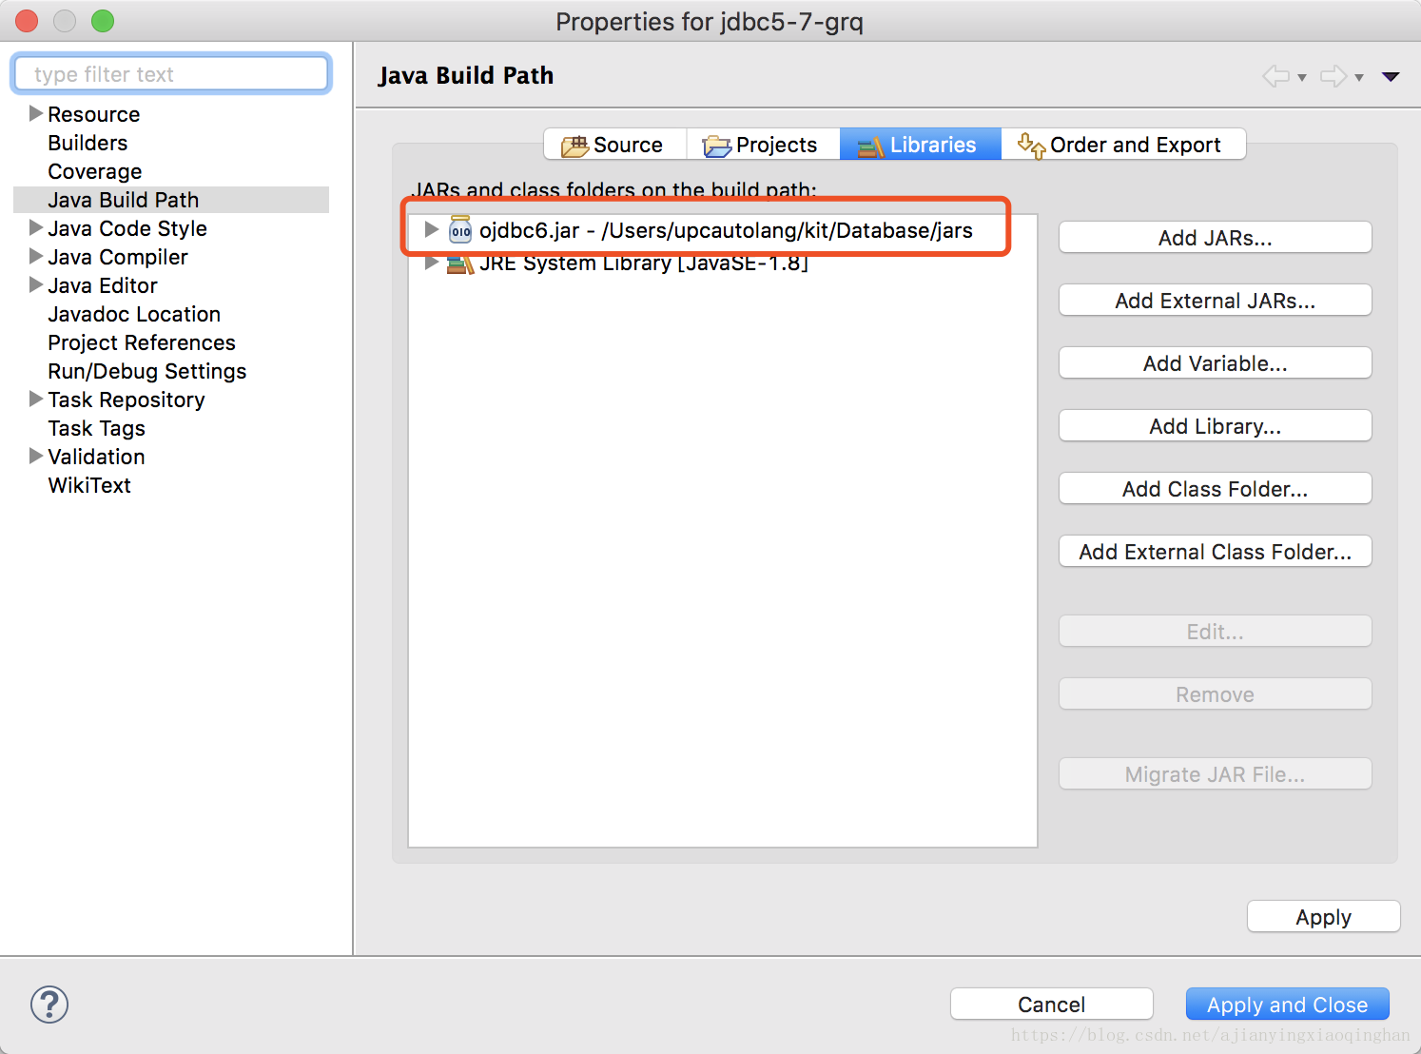
Task: Select Javadoc Location in the tree
Action: point(134,314)
